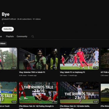Subscribe to the Bye channel
Image resolution: width=109 pixels, height=109 pixels.
coord(8,29)
